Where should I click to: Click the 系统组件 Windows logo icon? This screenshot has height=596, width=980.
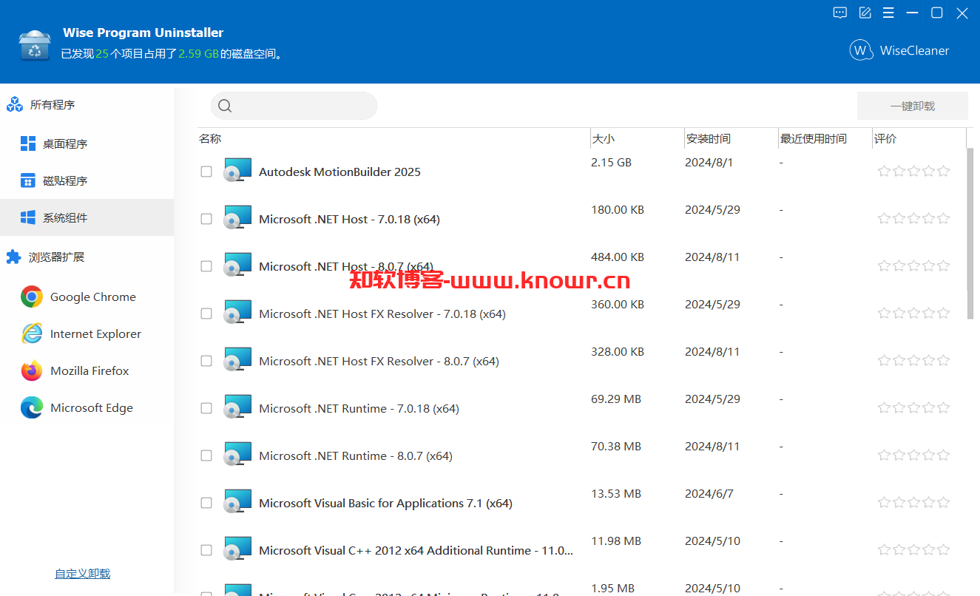point(28,217)
